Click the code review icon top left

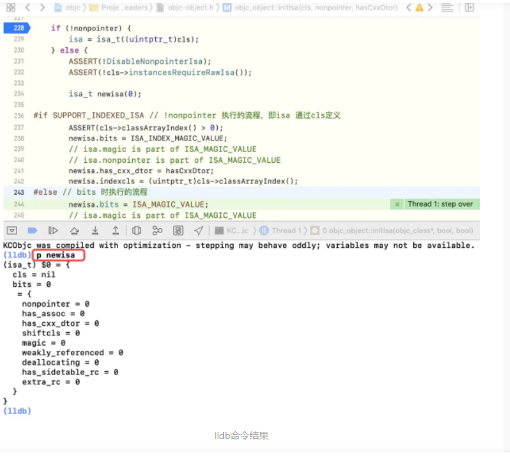pos(11,7)
